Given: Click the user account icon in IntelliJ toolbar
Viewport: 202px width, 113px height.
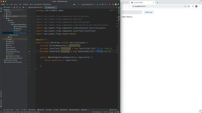Looking at the screenshot, I should click(x=74, y=4).
